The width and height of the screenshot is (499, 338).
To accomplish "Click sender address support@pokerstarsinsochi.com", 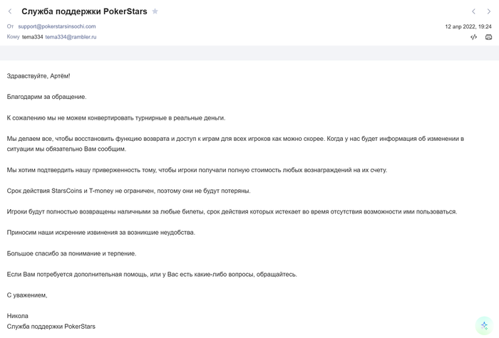I will pos(57,26).
